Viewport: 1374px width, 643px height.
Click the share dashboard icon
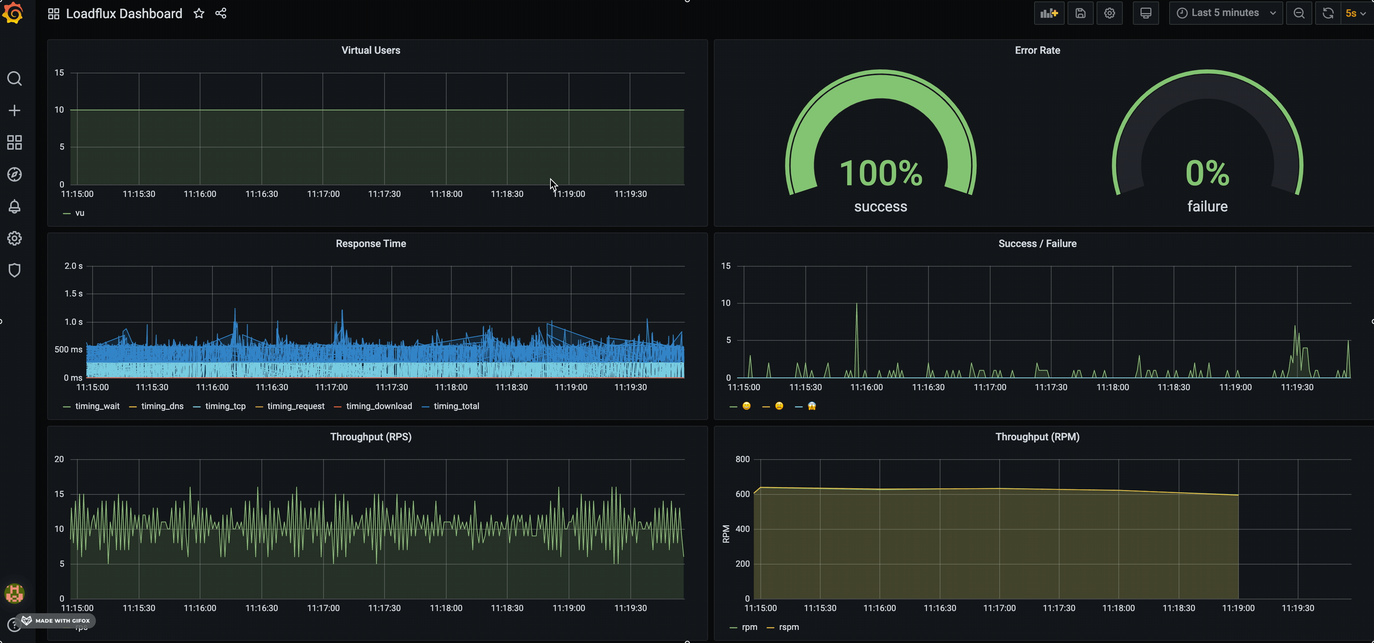click(221, 13)
